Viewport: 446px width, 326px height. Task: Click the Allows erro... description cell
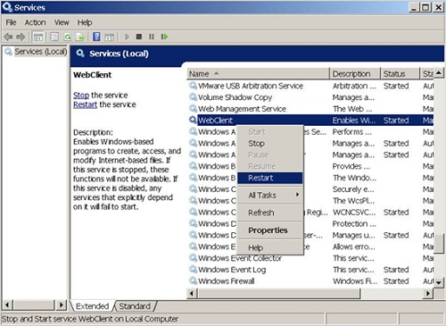tap(353, 247)
